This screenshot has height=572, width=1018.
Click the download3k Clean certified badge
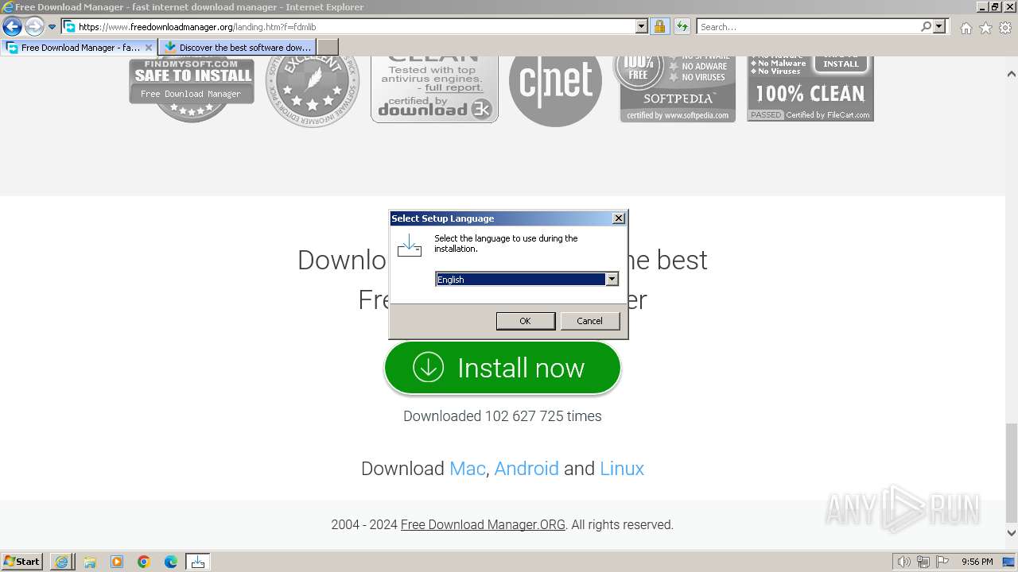[434, 89]
